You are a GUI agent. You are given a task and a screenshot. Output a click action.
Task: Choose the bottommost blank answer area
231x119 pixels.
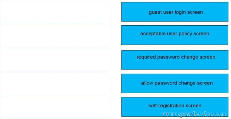(55, 107)
